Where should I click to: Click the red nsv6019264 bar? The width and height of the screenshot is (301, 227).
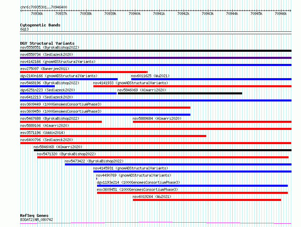point(207,200)
